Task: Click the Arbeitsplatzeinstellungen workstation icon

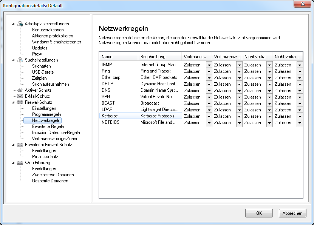Action: [20, 24]
